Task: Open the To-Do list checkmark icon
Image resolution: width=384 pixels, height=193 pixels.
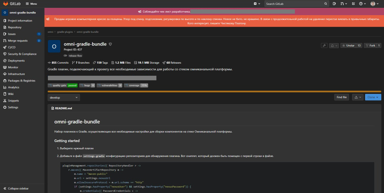Action: (x=353, y=4)
